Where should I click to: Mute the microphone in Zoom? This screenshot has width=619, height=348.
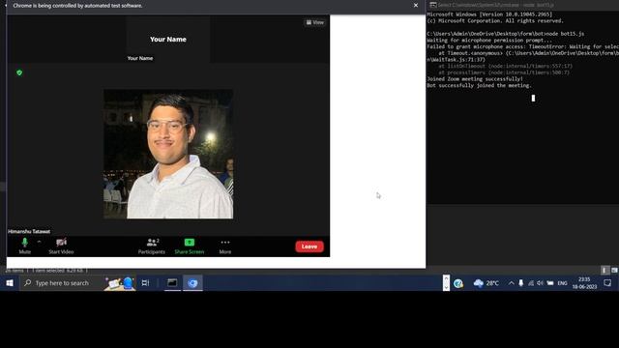pyautogui.click(x=24, y=246)
